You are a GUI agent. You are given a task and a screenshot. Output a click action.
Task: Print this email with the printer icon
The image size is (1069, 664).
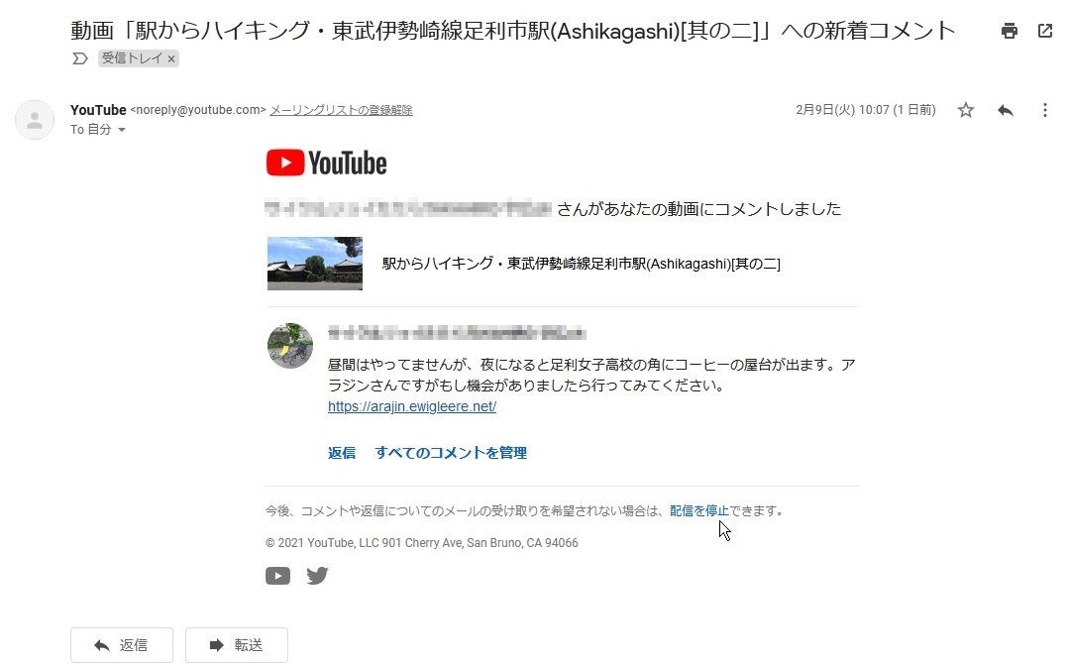point(1009,31)
